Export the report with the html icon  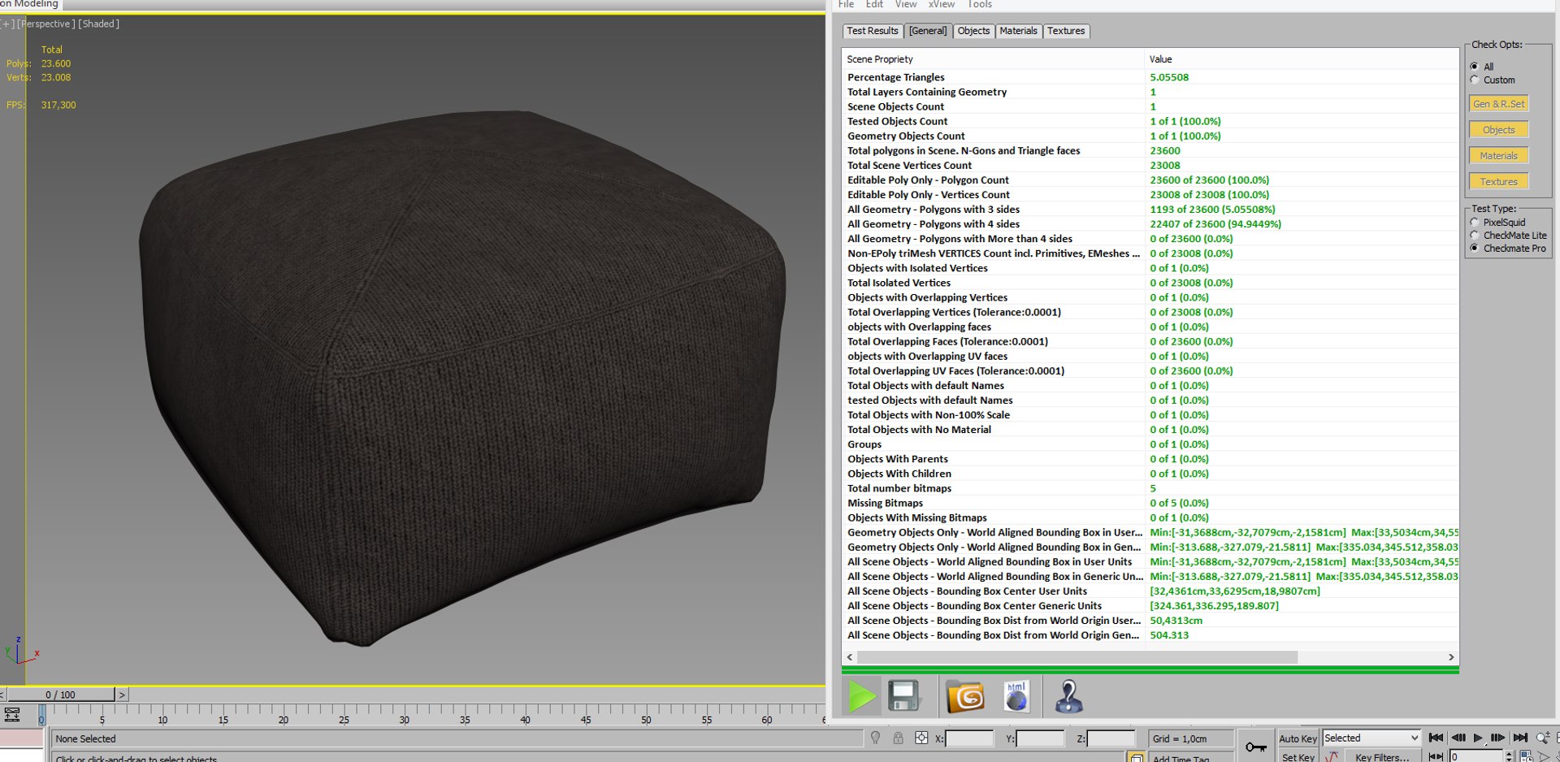tap(1016, 696)
